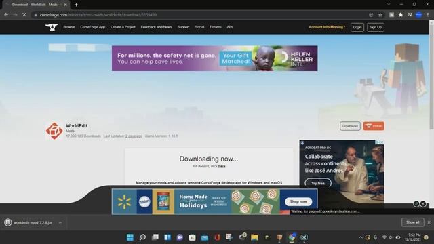The height and width of the screenshot is (244, 434).
Task: Open Task View on the taskbar
Action: coord(155,237)
